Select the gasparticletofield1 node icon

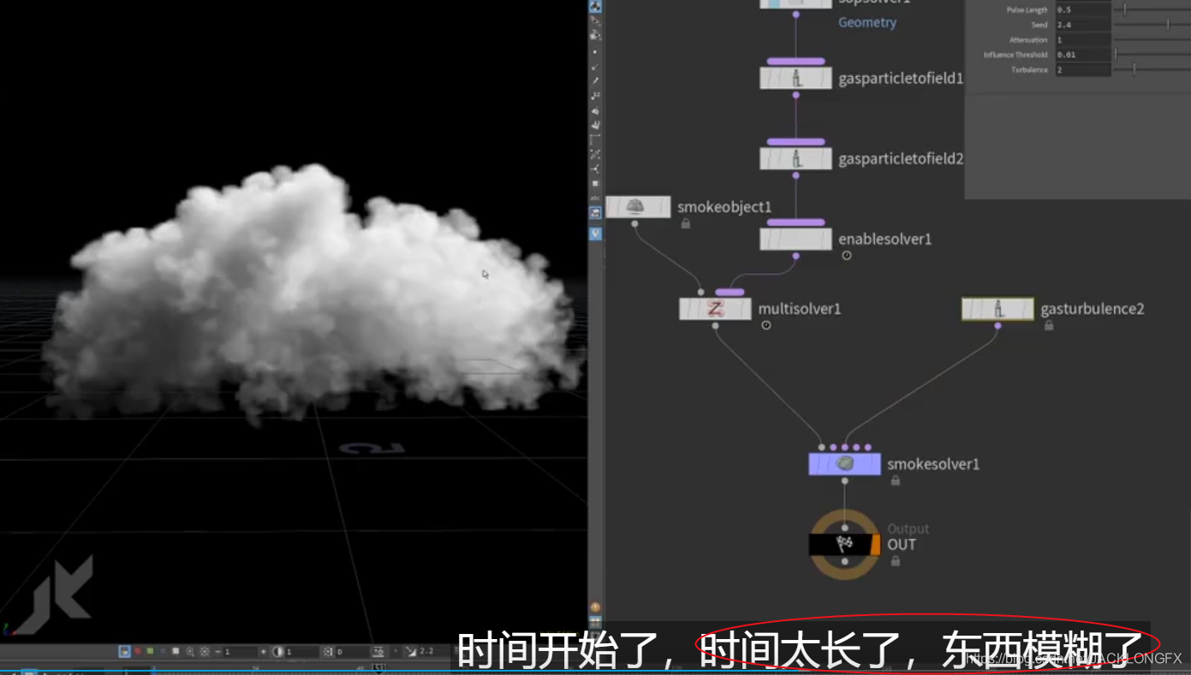[795, 79]
